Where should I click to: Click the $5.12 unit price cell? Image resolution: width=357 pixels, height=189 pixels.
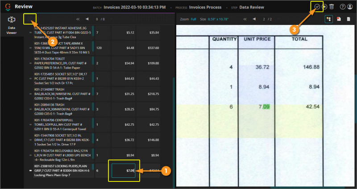click(x=124, y=33)
